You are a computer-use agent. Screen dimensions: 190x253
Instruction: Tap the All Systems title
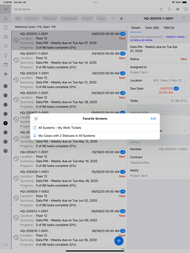[x=22, y=9]
